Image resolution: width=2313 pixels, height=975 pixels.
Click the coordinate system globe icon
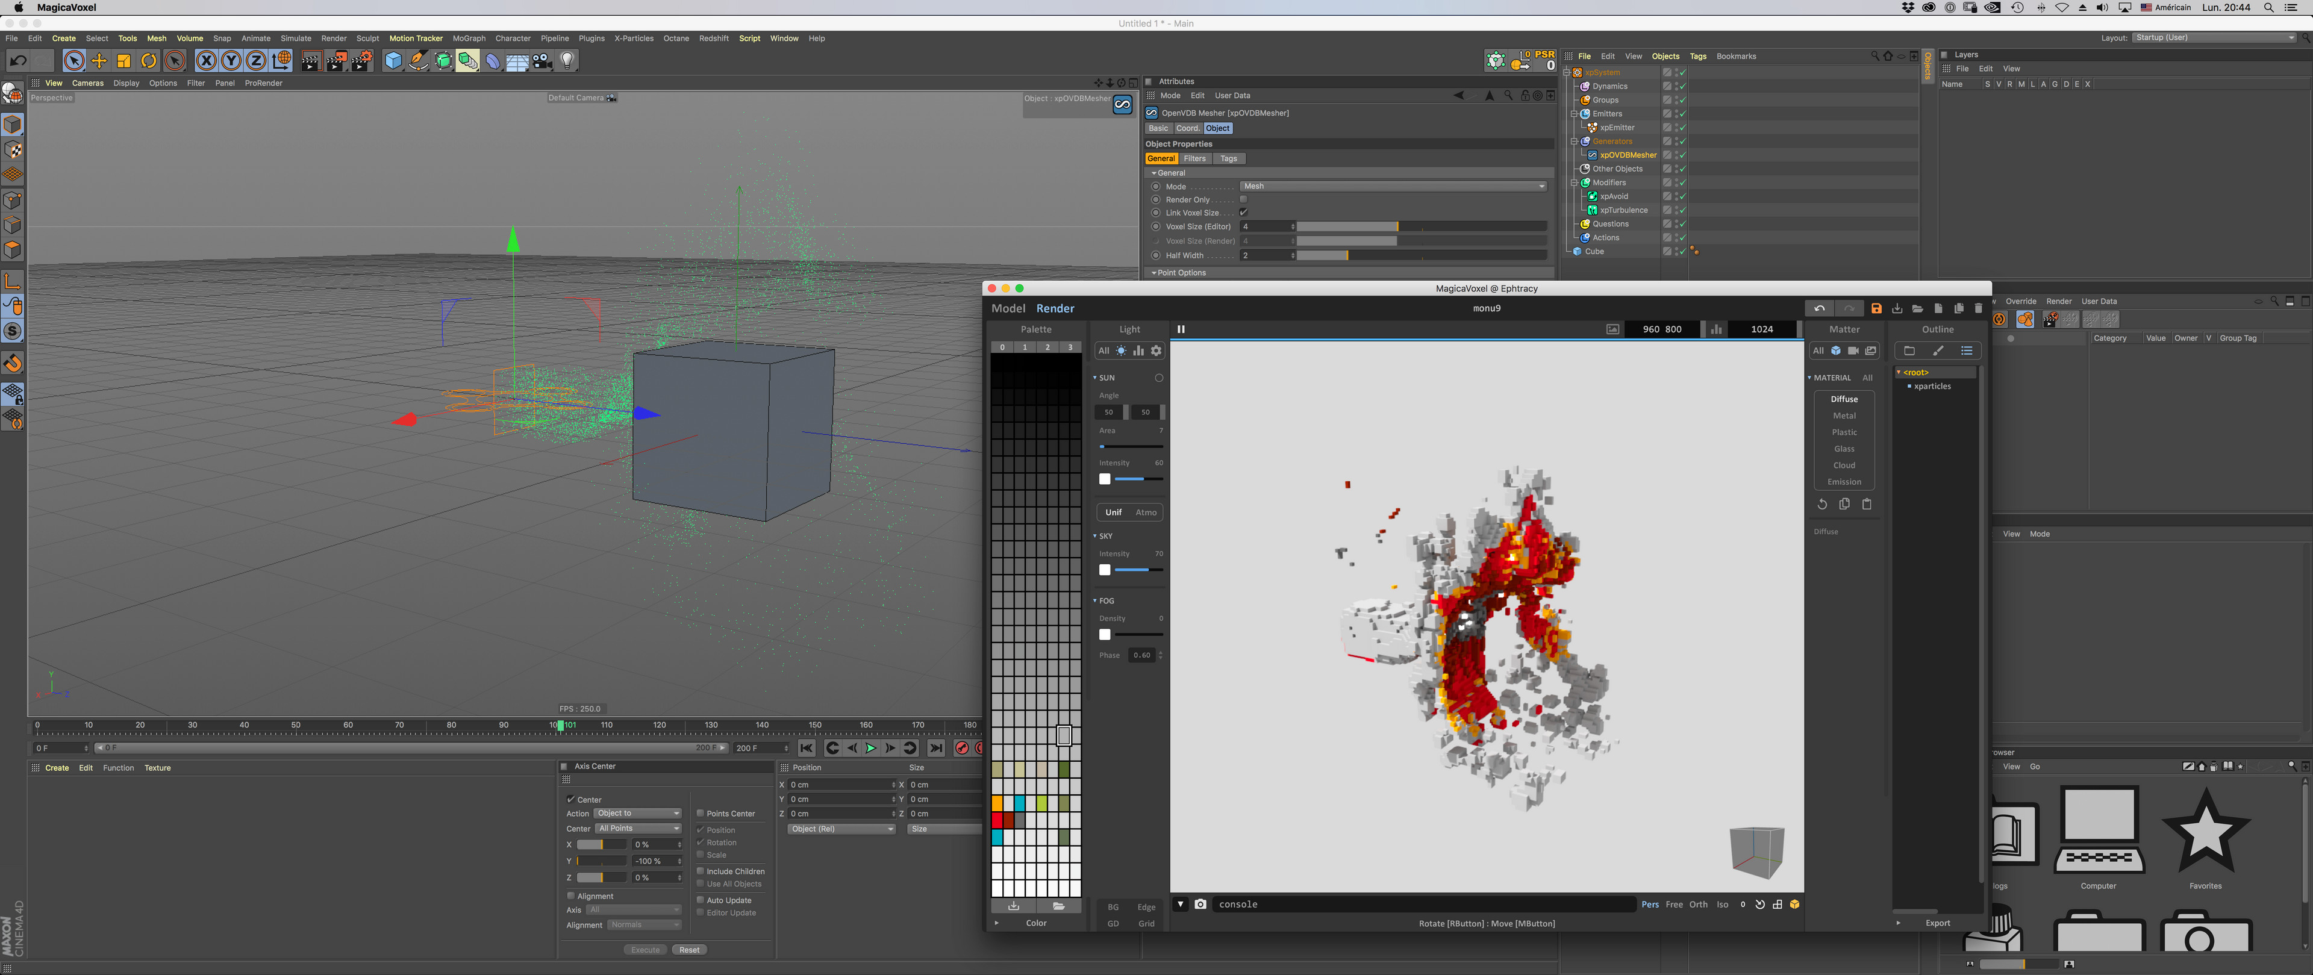[281, 60]
